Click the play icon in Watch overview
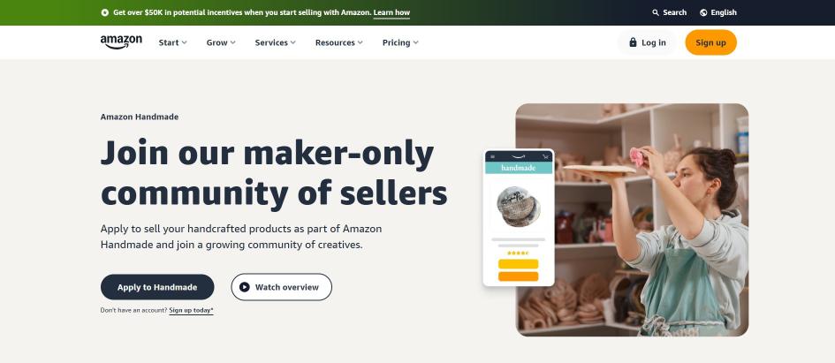The height and width of the screenshot is (363, 835). point(245,287)
